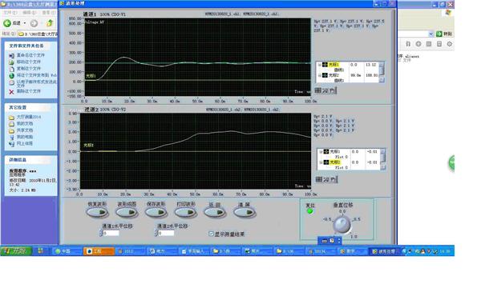
Task: Expand the 光标2 entry in channel 1 legend
Action: click(x=320, y=75)
